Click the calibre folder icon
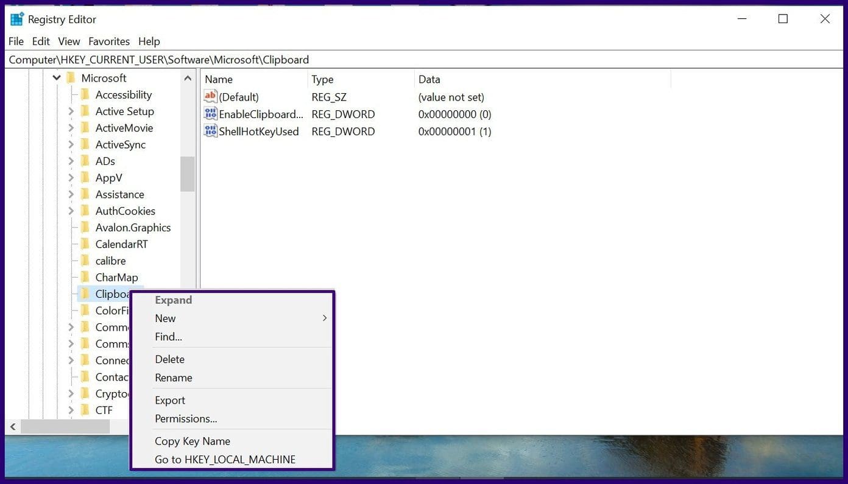848x484 pixels. pyautogui.click(x=85, y=261)
